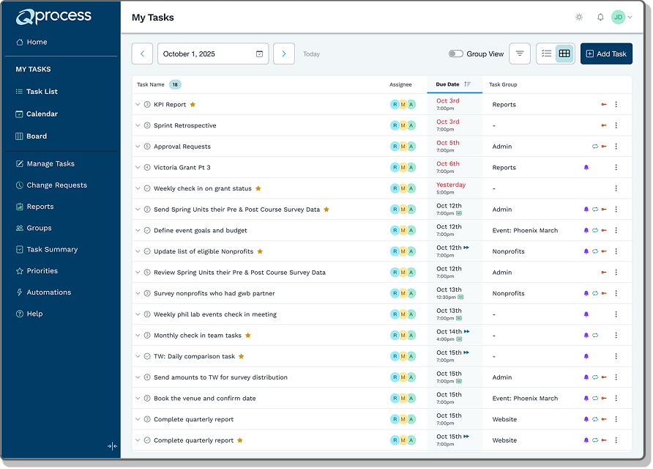Expand the KPI Report task row
The width and height of the screenshot is (653, 469).
[x=138, y=105]
